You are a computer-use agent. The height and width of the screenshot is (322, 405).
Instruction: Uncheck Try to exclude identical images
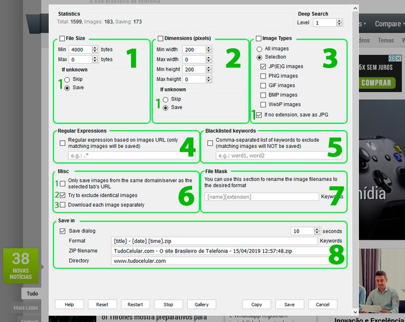[x=63, y=195]
